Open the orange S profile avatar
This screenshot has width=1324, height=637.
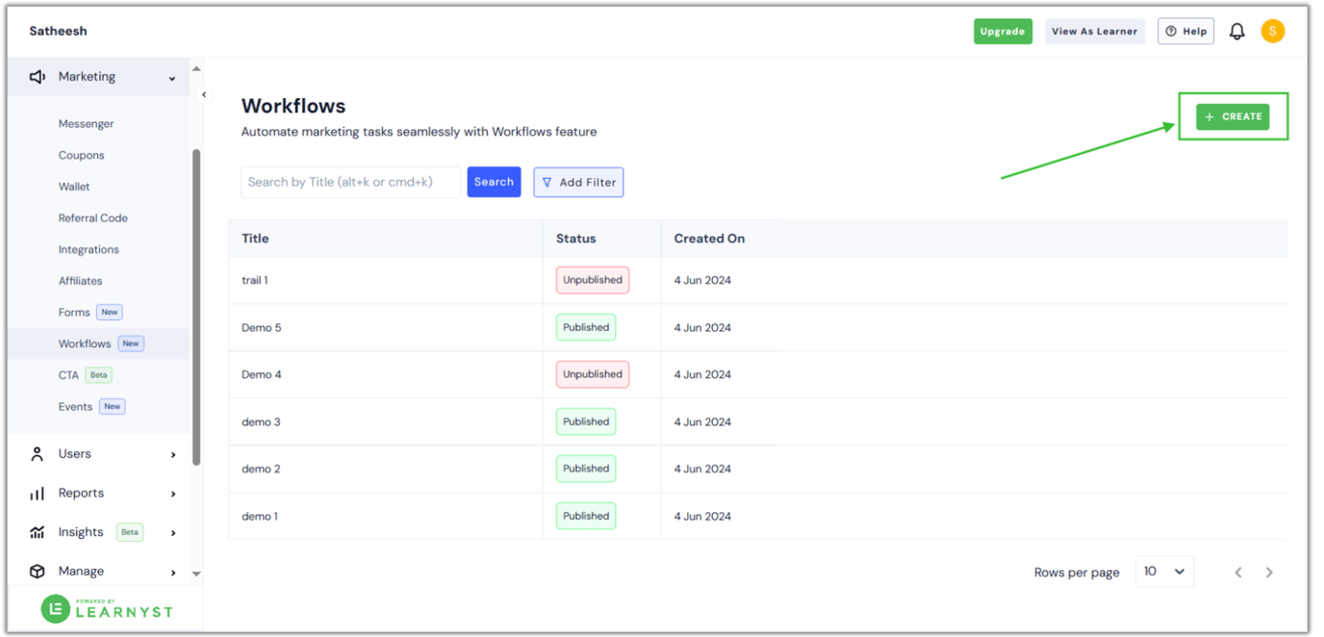point(1273,32)
